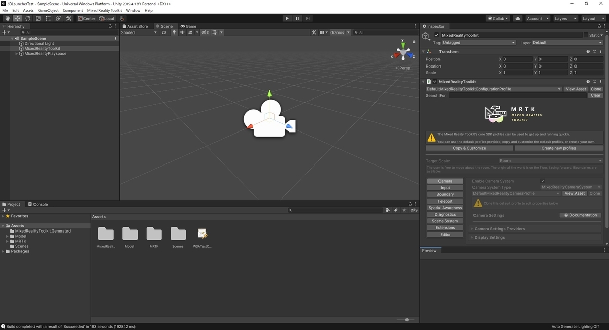The height and width of the screenshot is (330, 609).
Task: Select the Rect tool
Action: coord(48,18)
